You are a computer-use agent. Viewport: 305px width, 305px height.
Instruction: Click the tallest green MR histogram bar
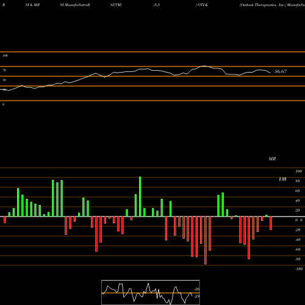140,196
